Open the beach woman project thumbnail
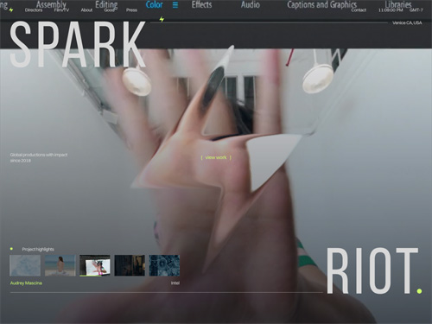 click(x=60, y=265)
